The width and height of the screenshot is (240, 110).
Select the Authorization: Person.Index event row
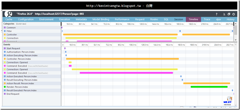(x=32, y=52)
